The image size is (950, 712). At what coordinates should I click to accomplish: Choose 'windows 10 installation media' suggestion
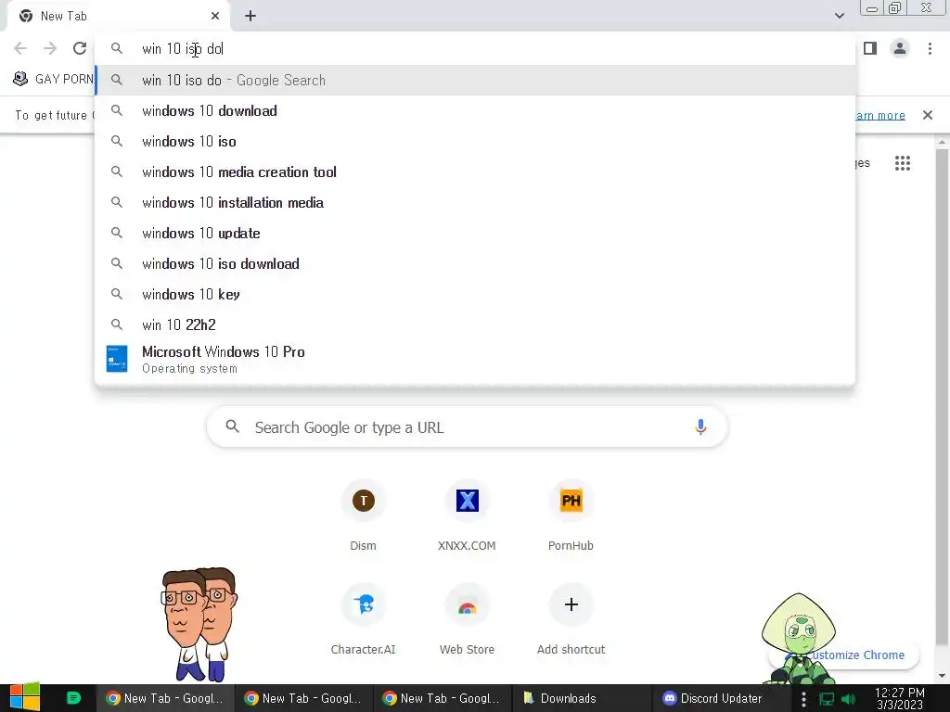(475, 202)
